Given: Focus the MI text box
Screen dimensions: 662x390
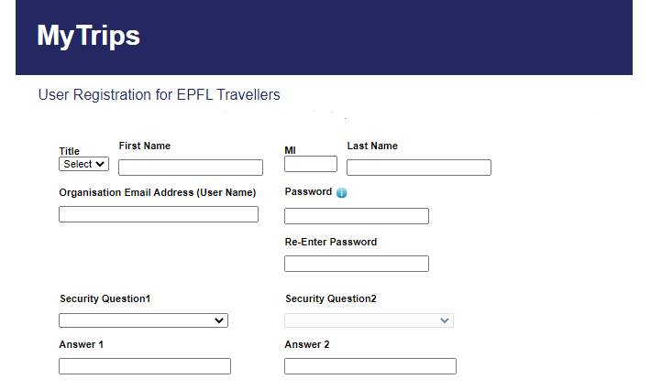Looking at the screenshot, I should pyautogui.click(x=311, y=164).
